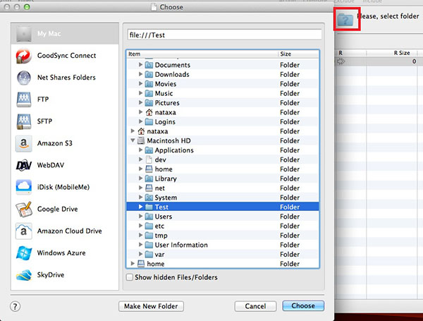423x321 pixels.
Task: Select the net folder row
Action: (223, 188)
